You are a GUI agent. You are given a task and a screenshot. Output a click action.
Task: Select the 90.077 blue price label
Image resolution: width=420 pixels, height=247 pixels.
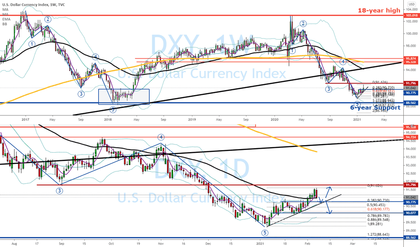click(x=412, y=213)
